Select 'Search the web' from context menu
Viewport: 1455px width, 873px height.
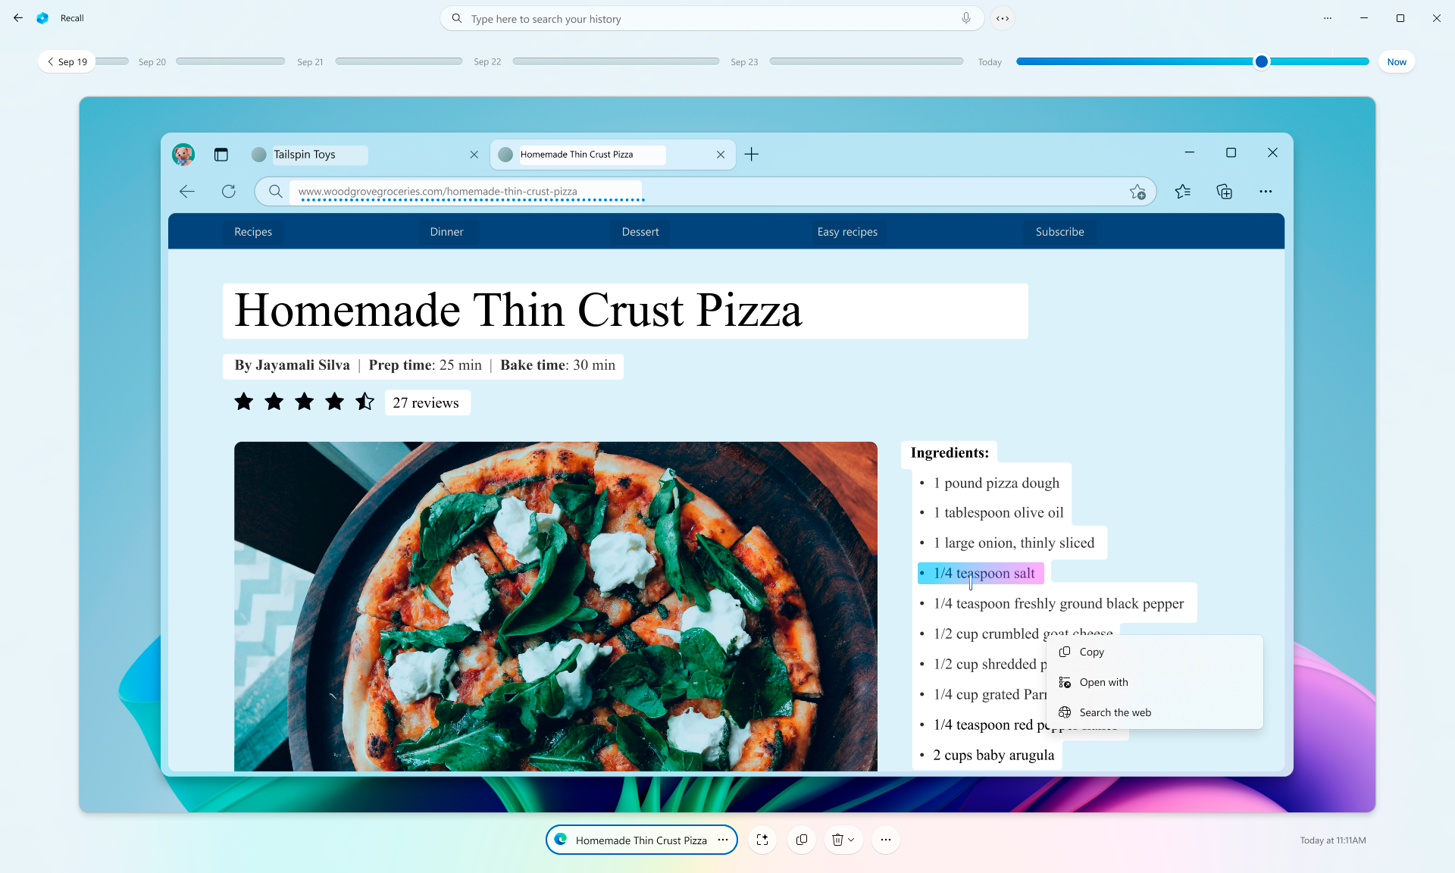click(x=1115, y=712)
